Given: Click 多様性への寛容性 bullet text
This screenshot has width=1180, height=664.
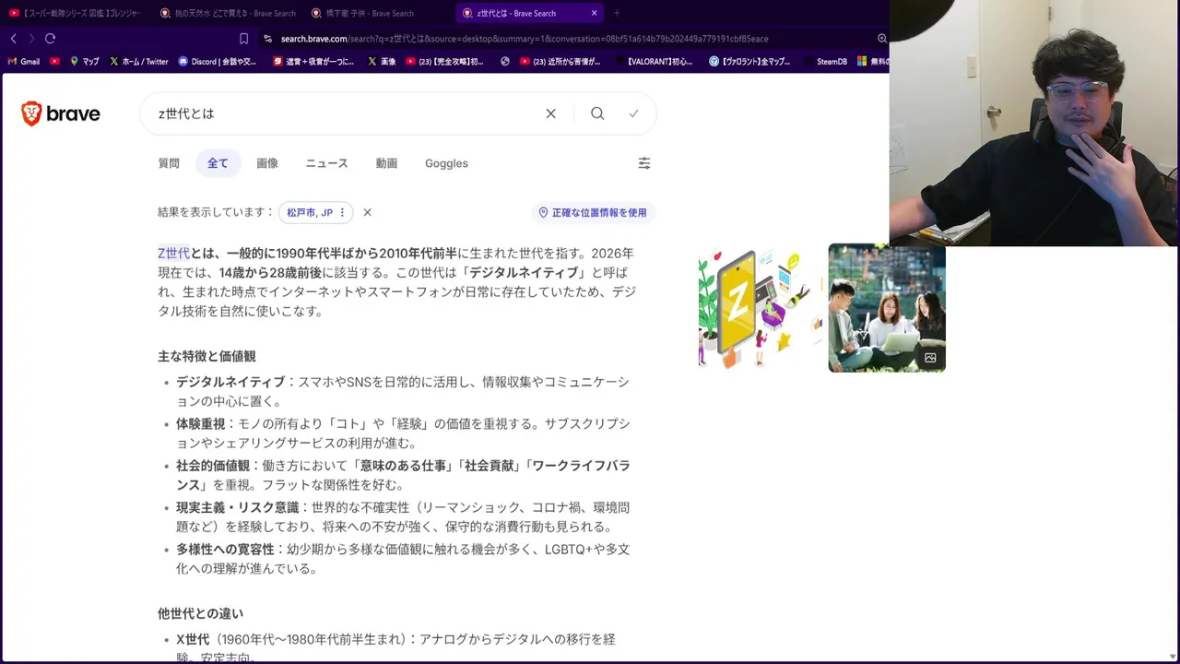Looking at the screenshot, I should click(x=225, y=550).
